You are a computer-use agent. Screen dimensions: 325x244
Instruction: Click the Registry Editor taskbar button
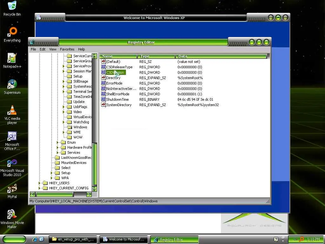[x=174, y=240]
